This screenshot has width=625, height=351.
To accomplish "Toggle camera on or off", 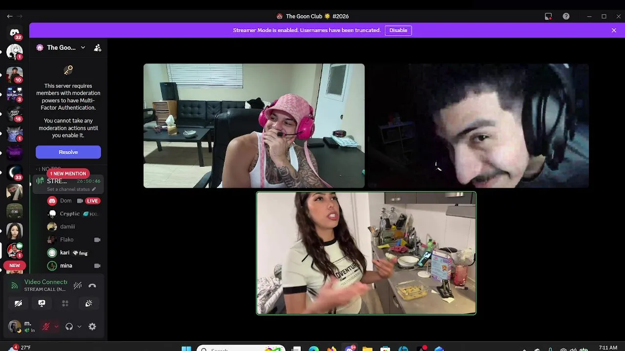I will (x=18, y=303).
